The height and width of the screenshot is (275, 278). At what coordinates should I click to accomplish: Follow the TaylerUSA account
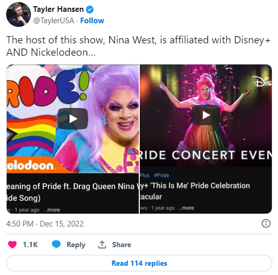pos(92,21)
